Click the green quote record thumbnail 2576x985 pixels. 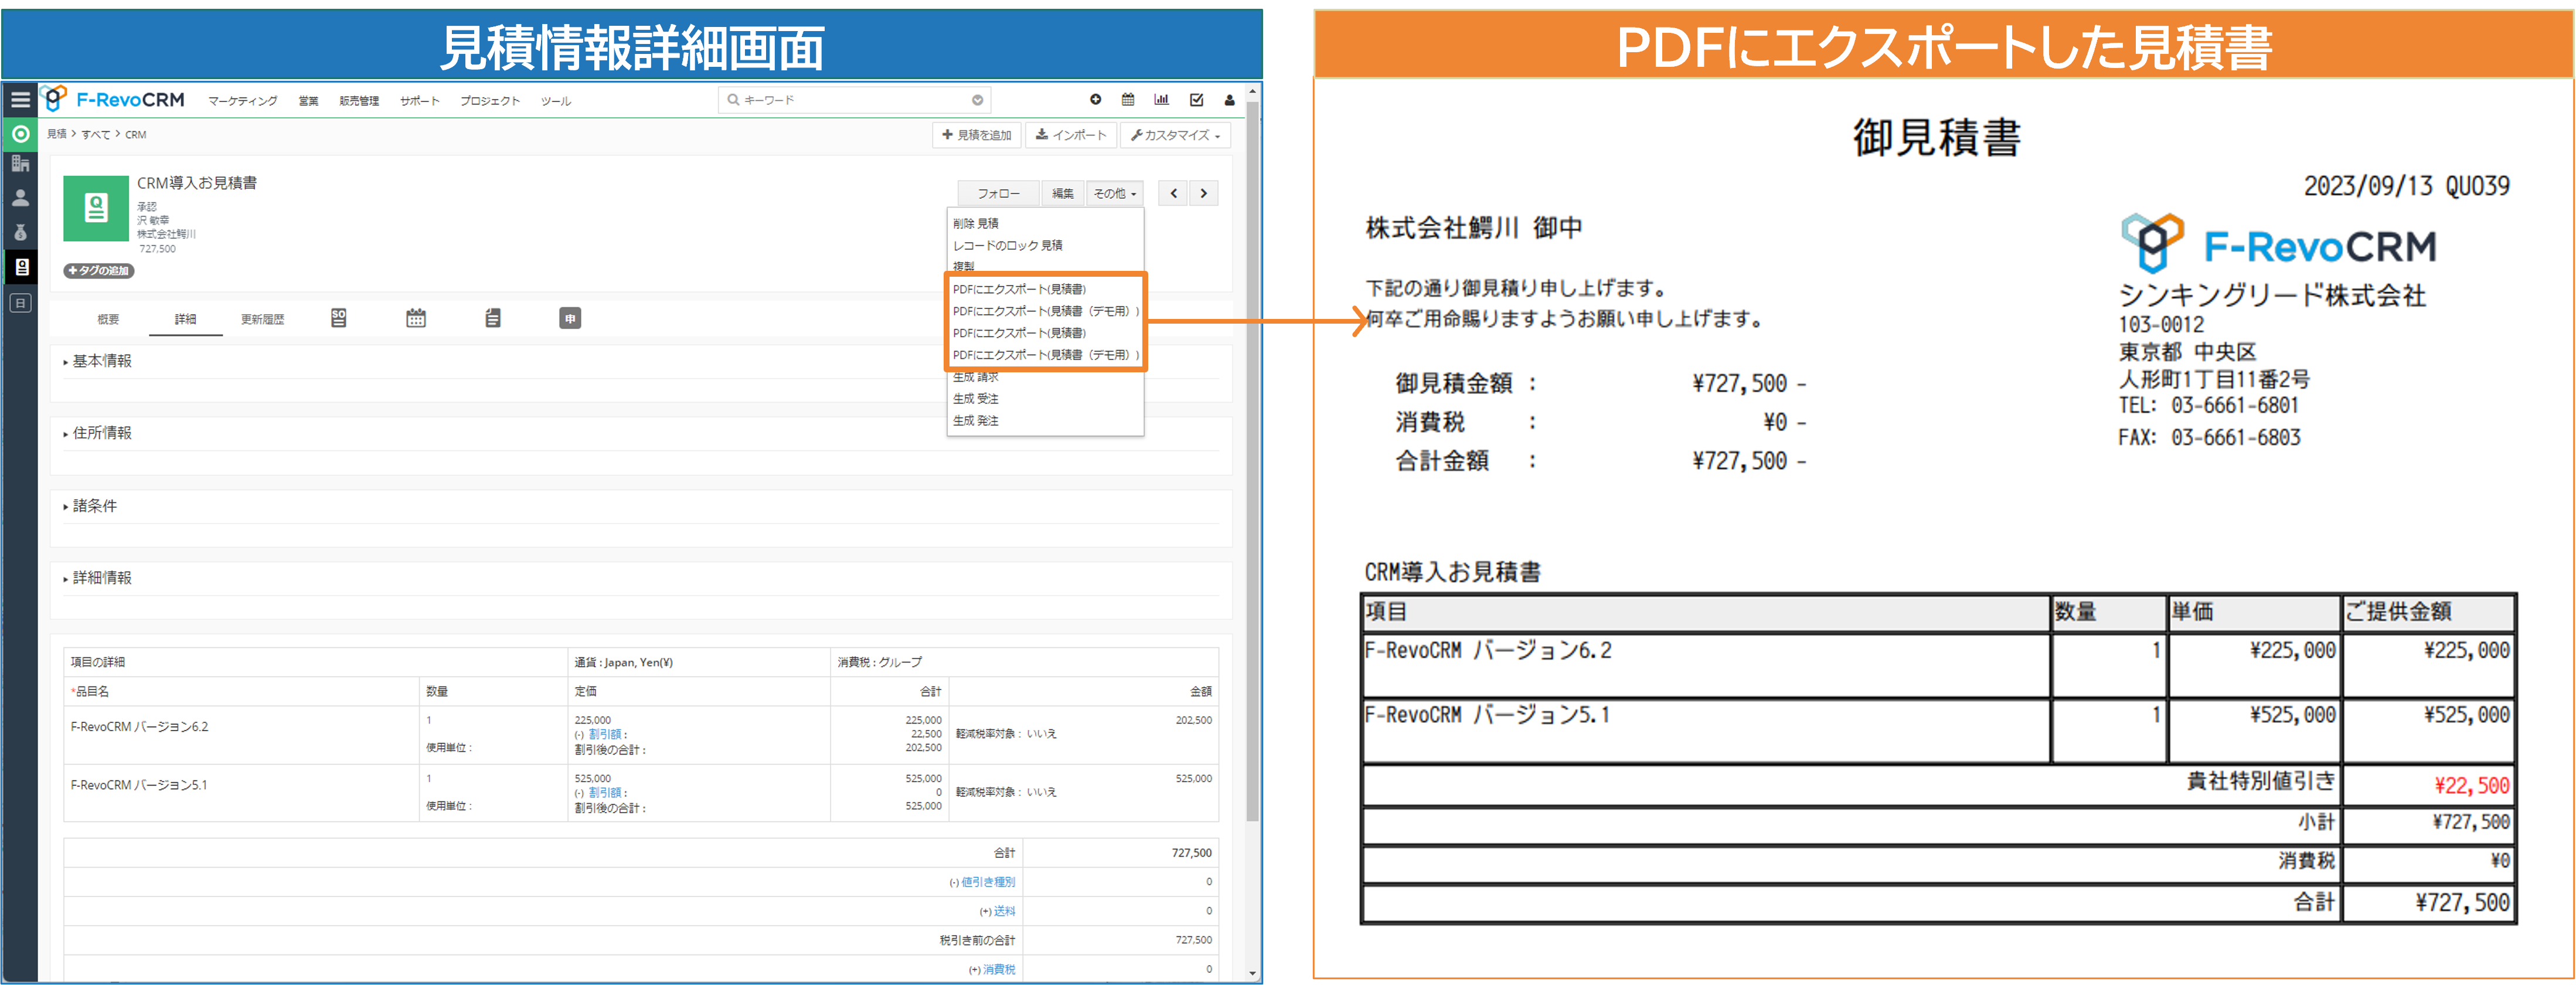click(96, 208)
